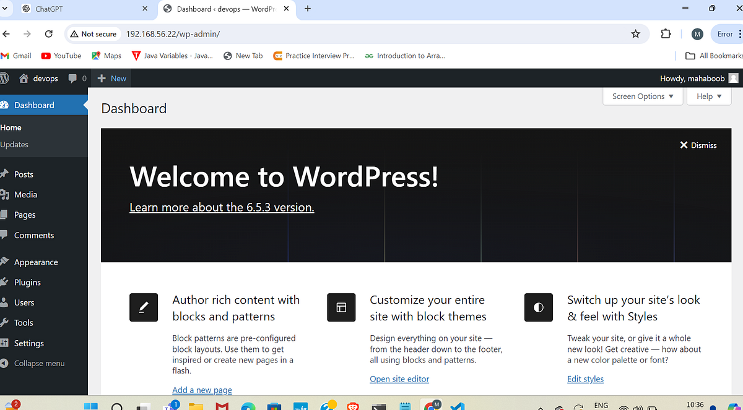Select the Posts pin icon in sidebar
This screenshot has width=743, height=410.
6,174
